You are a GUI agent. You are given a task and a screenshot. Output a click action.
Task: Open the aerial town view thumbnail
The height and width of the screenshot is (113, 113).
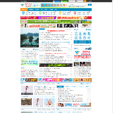(x=26, y=102)
